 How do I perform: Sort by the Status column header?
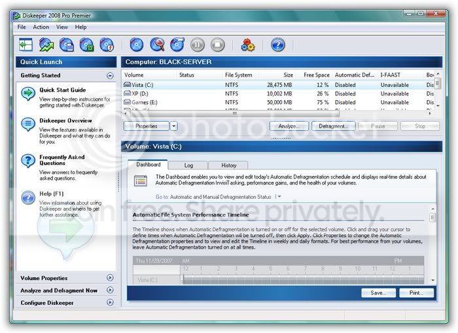(x=200, y=75)
